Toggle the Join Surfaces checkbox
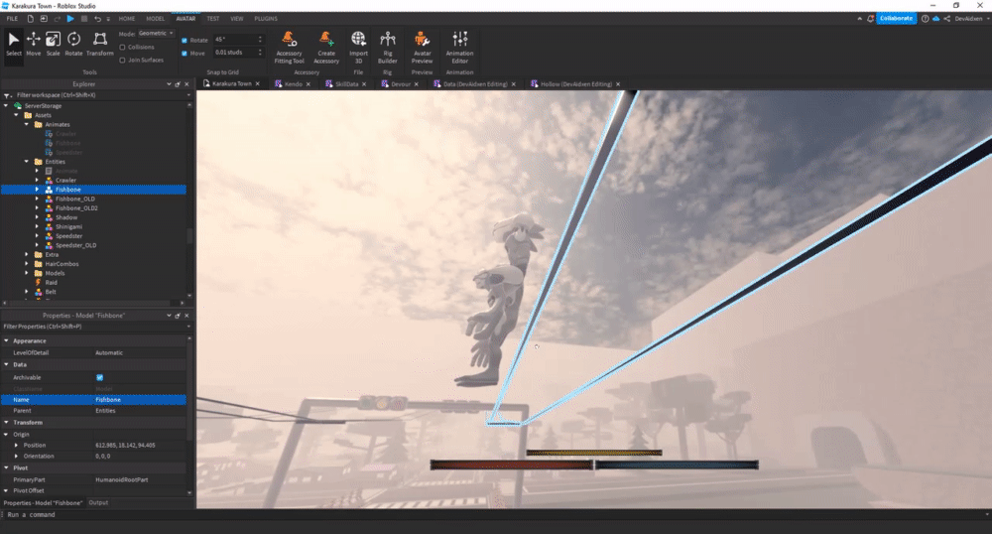Screen dimensions: 992x534 point(122,61)
